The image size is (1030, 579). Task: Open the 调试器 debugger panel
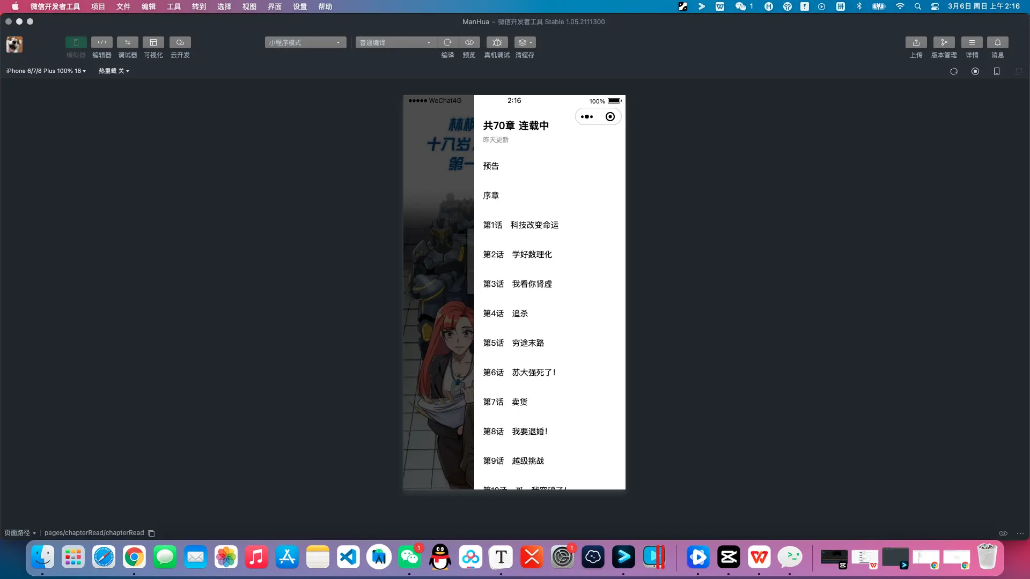click(x=128, y=47)
